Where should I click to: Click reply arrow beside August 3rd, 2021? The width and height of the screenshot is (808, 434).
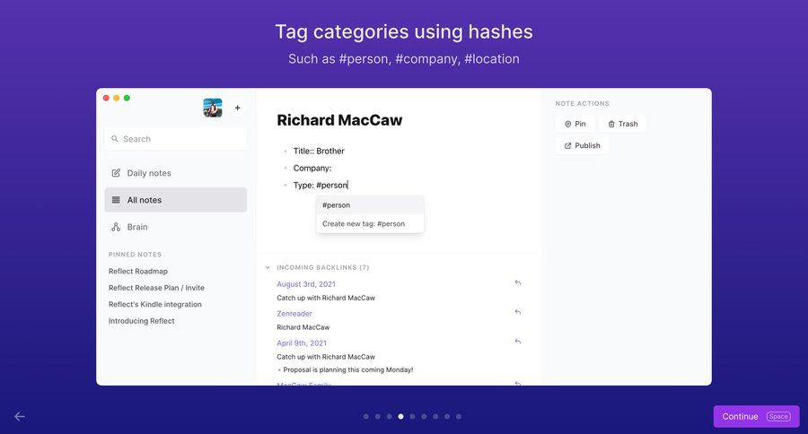[517, 283]
